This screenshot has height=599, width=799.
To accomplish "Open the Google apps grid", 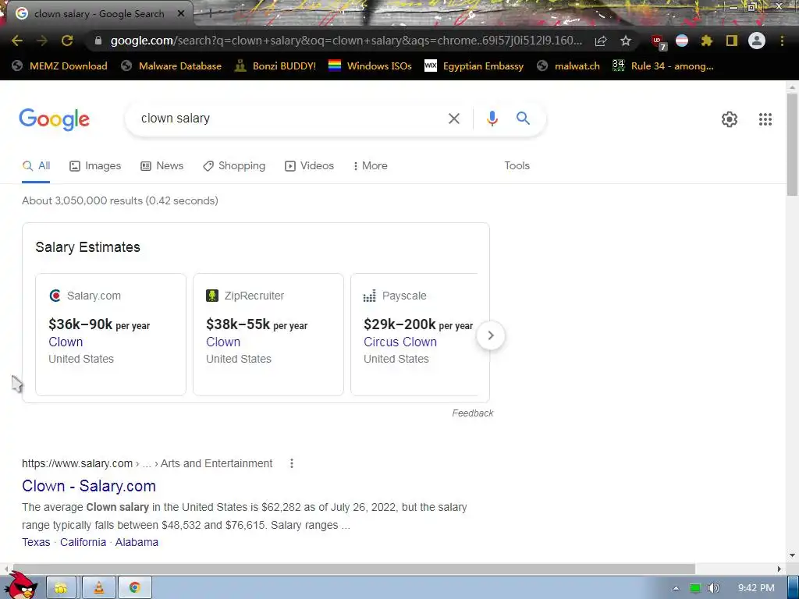I will click(x=765, y=119).
